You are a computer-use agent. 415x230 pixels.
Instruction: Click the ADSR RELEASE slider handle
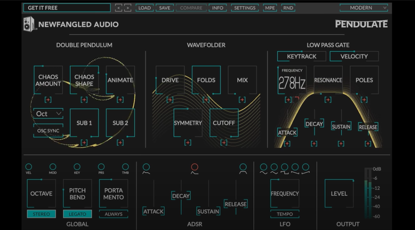[x=235, y=204]
